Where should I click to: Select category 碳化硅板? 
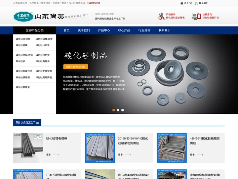click(20, 61)
